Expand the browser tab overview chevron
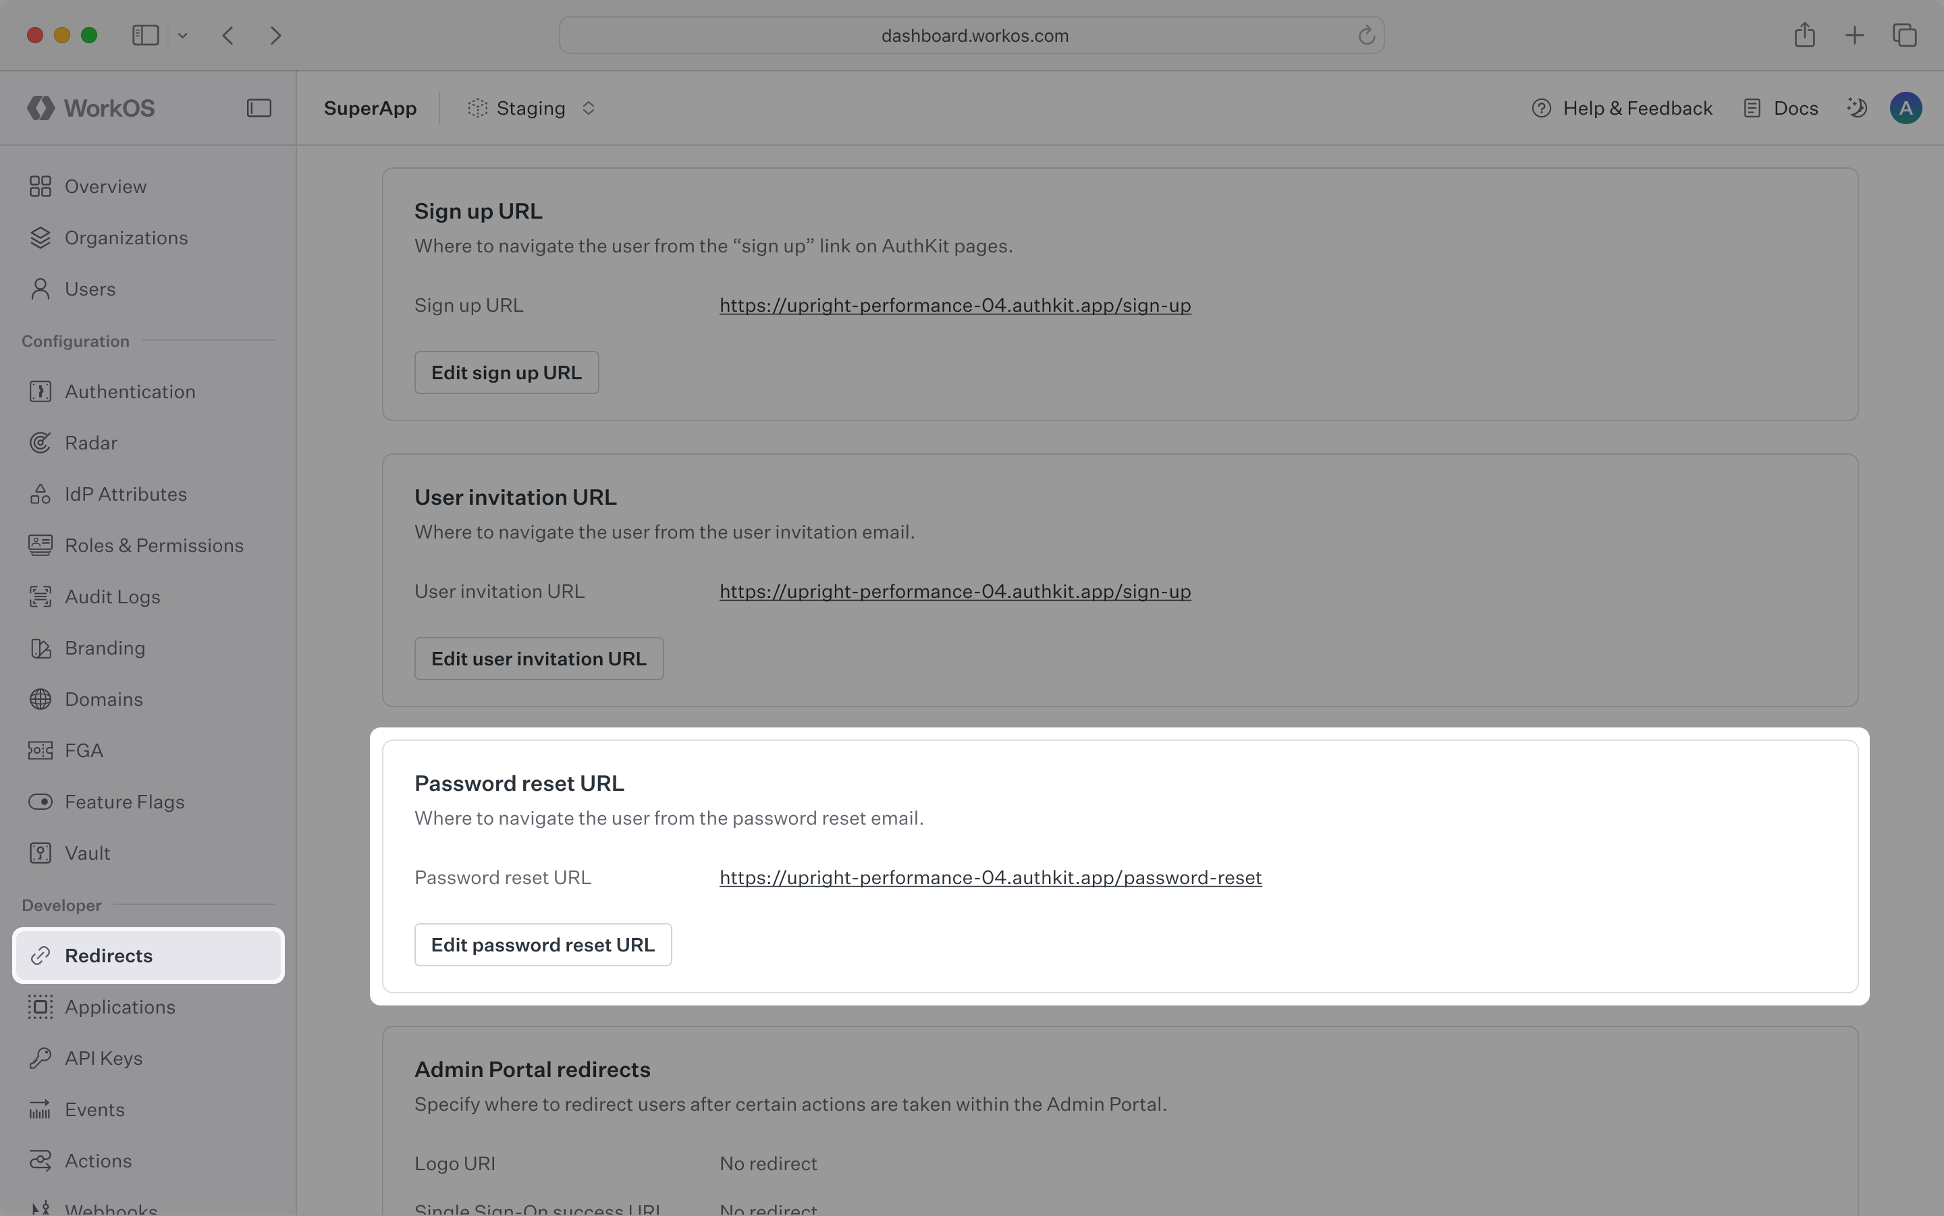The height and width of the screenshot is (1216, 1944). pos(182,34)
